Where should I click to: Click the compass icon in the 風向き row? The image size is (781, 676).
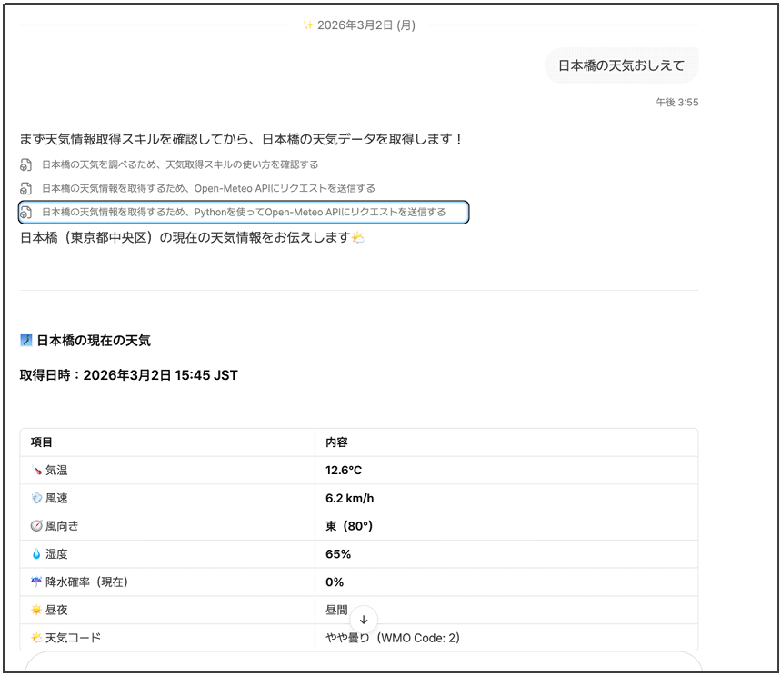(36, 526)
